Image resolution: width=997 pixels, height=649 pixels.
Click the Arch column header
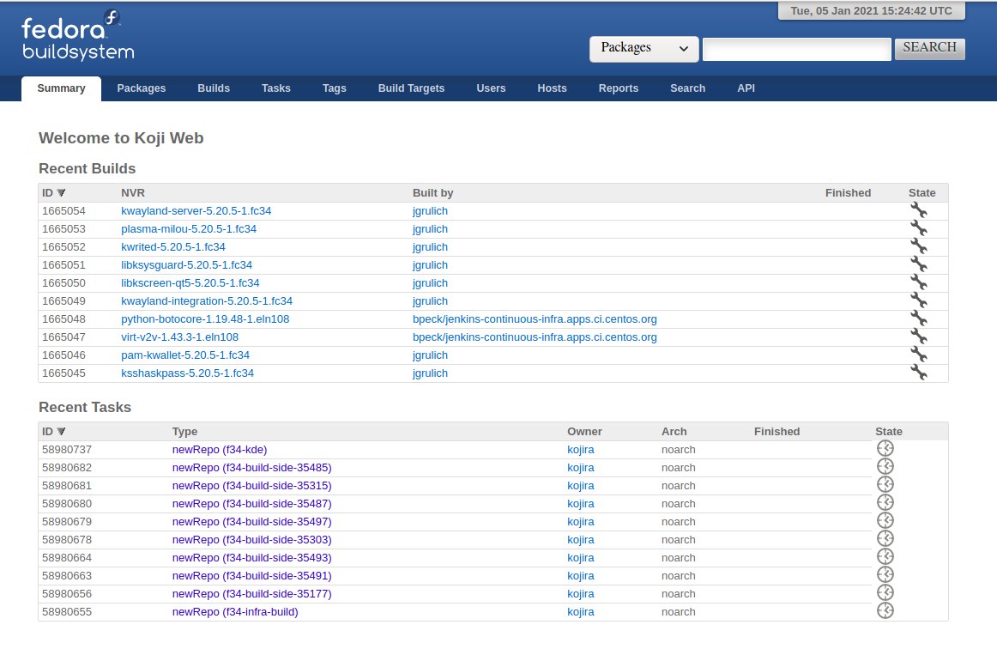pos(674,432)
